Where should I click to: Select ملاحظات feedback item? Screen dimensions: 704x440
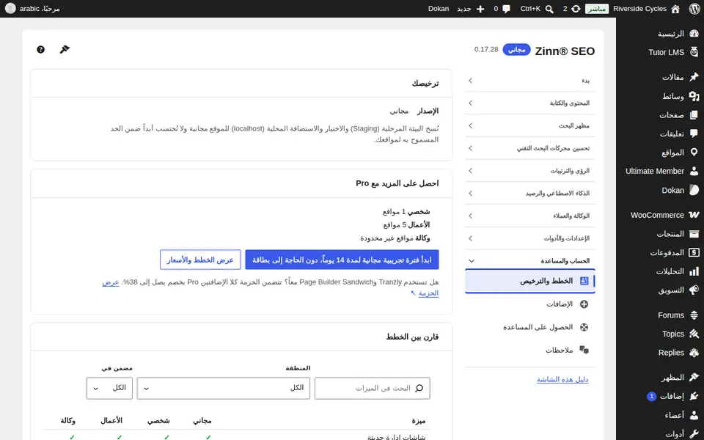point(530,351)
